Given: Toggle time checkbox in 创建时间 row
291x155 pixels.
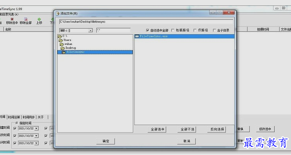Looking at the screenshot, I should (46, 129).
